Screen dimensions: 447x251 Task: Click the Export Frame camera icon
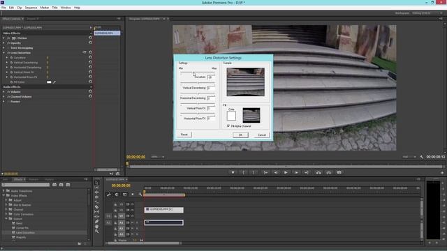(x=339, y=172)
